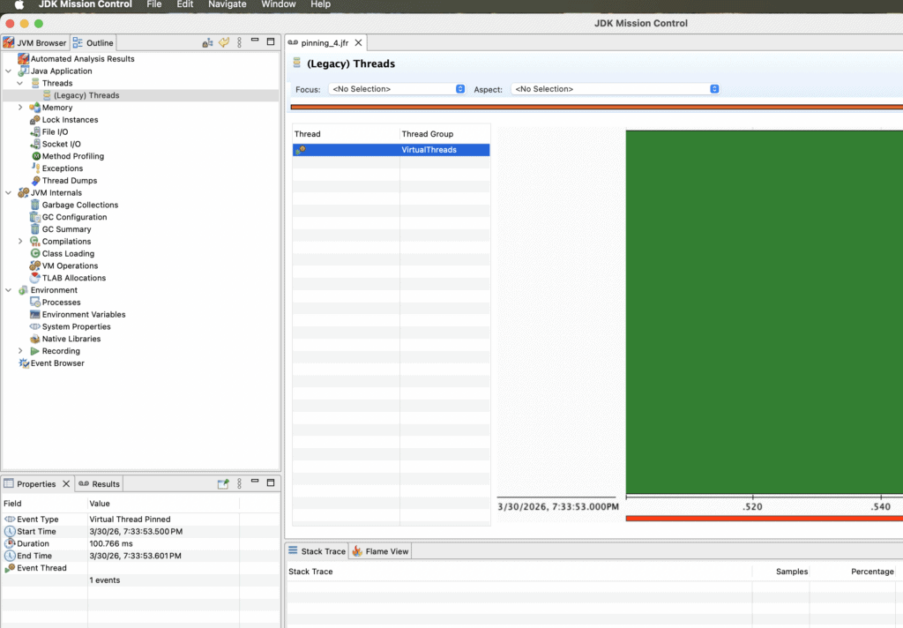Image resolution: width=903 pixels, height=628 pixels.
Task: Open the System Properties icon
Action: pyautogui.click(x=35, y=326)
